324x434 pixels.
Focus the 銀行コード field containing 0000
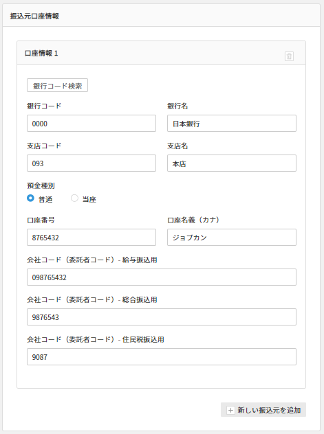(x=91, y=124)
